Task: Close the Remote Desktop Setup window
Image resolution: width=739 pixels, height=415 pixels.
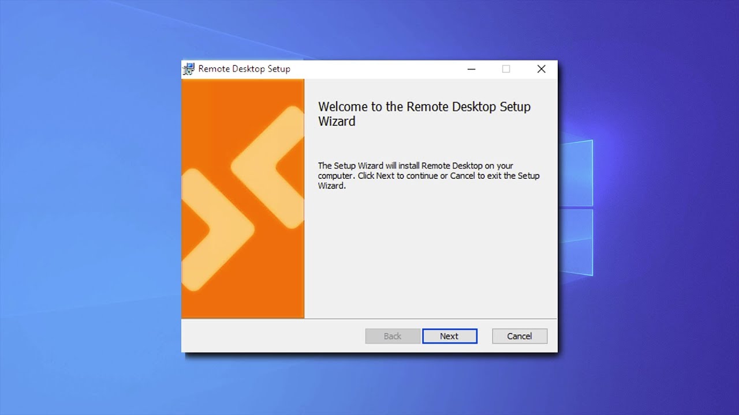Action: point(541,69)
